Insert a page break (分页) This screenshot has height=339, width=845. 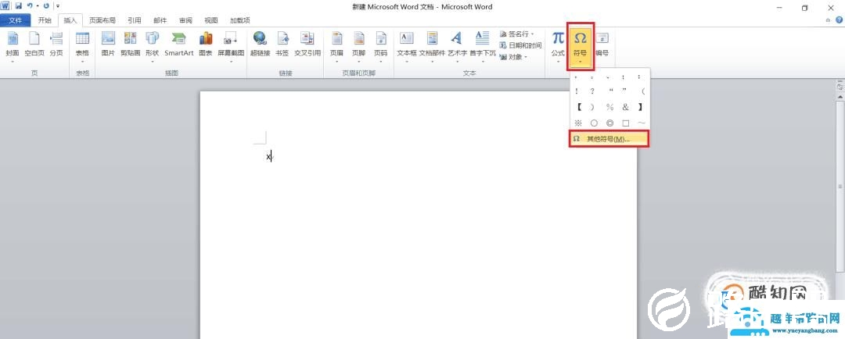[x=56, y=45]
